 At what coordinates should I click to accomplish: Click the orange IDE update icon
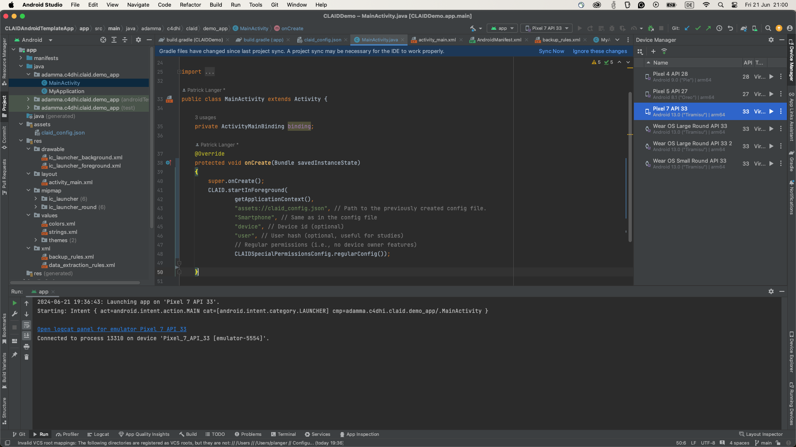[x=779, y=29]
